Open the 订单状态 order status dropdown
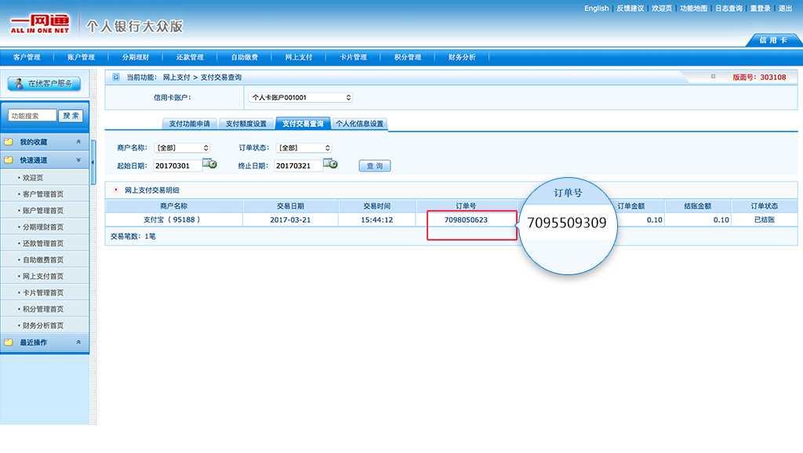 click(x=304, y=147)
